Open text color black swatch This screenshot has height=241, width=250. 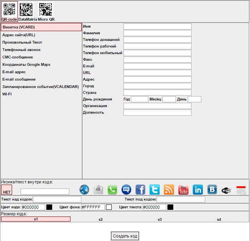[x=170, y=207]
